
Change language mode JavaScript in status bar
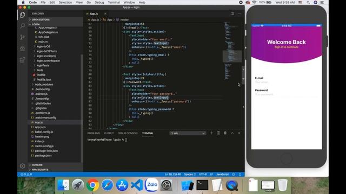pyautogui.click(x=222, y=174)
